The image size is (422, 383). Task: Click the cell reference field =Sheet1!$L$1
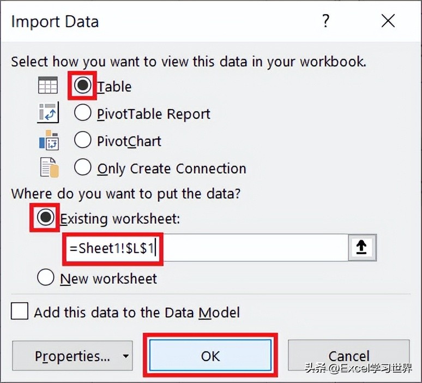[207, 248]
